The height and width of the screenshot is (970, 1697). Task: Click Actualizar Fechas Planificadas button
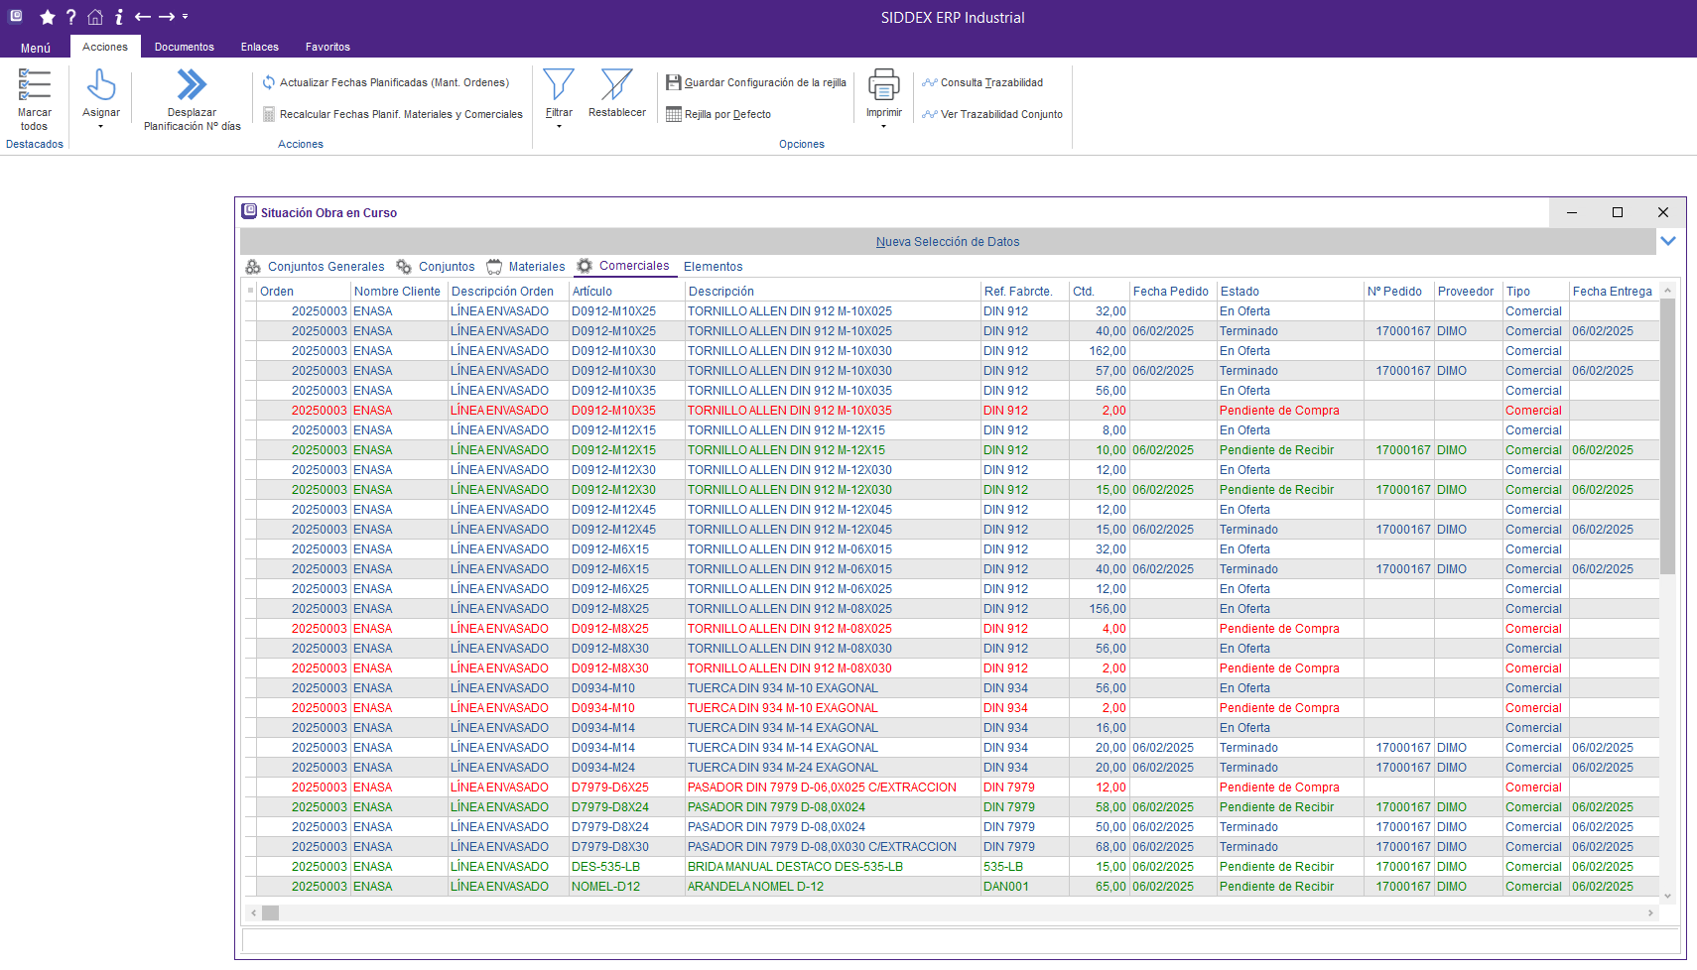[x=386, y=83]
